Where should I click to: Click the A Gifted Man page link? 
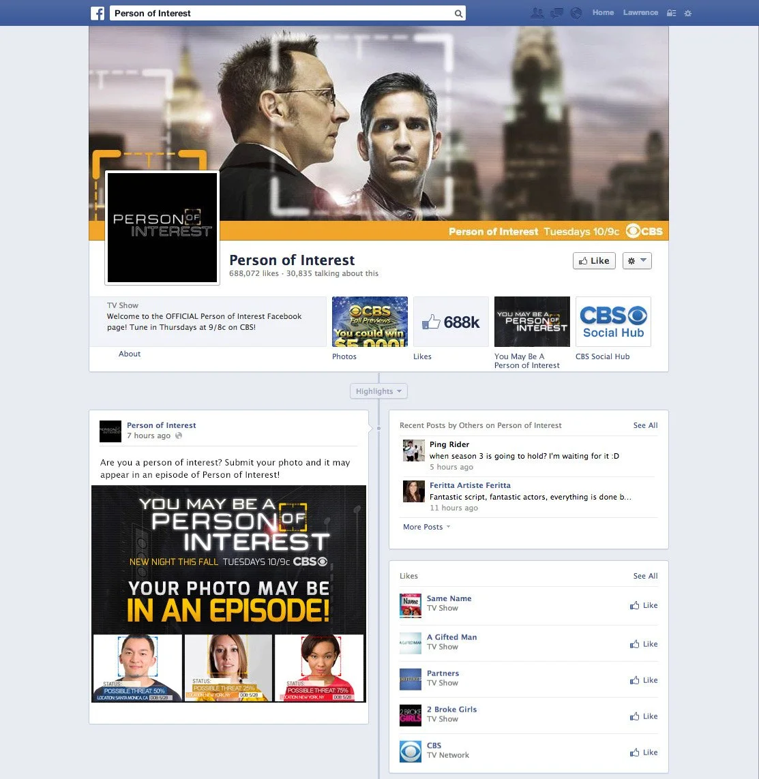click(x=452, y=637)
